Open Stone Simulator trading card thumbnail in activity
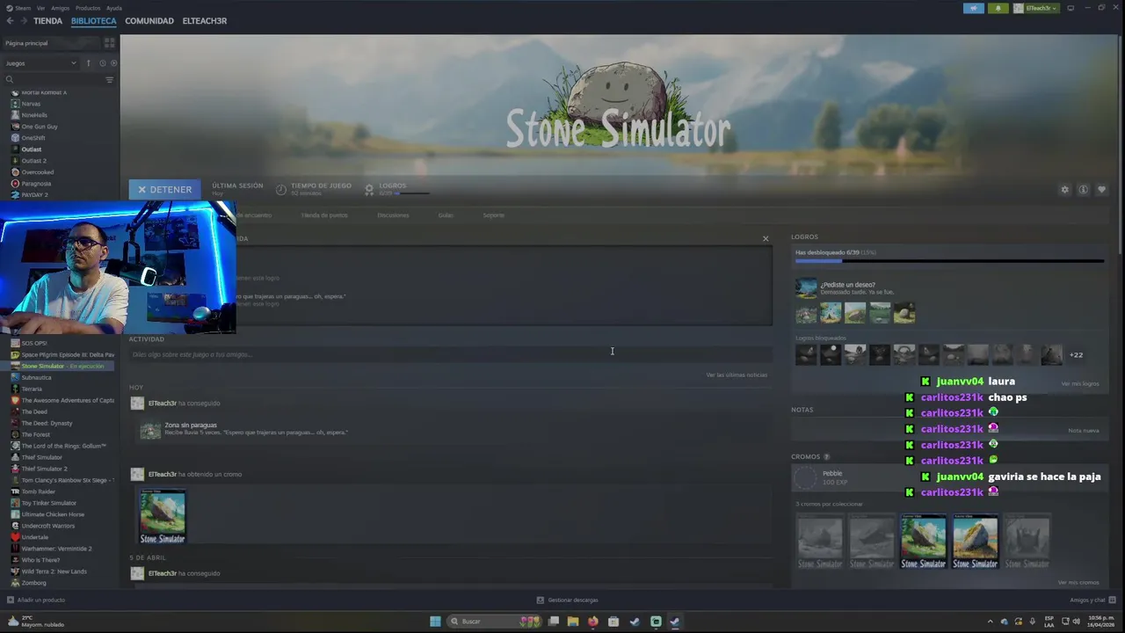 coord(163,517)
